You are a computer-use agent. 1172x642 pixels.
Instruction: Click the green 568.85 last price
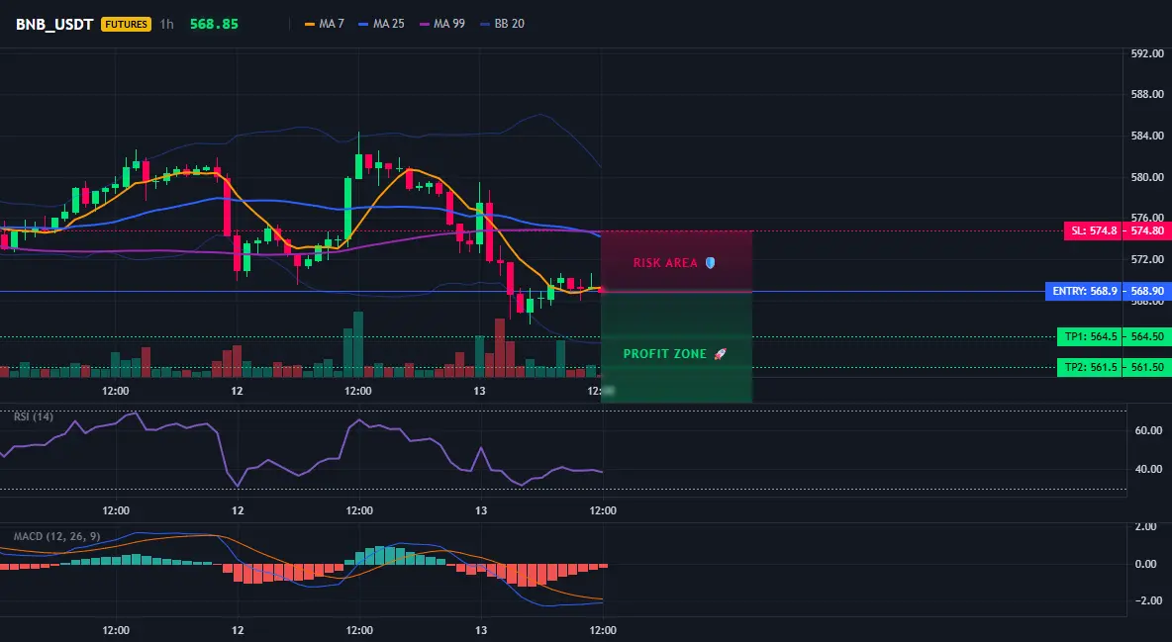[x=214, y=24]
